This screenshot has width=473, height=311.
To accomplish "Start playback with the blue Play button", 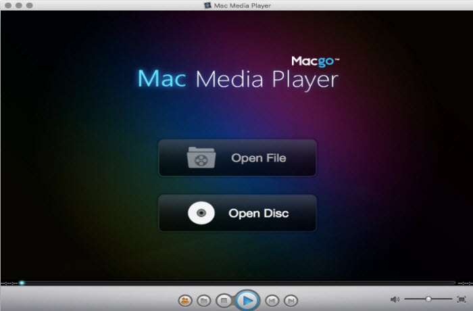I will pos(247,300).
